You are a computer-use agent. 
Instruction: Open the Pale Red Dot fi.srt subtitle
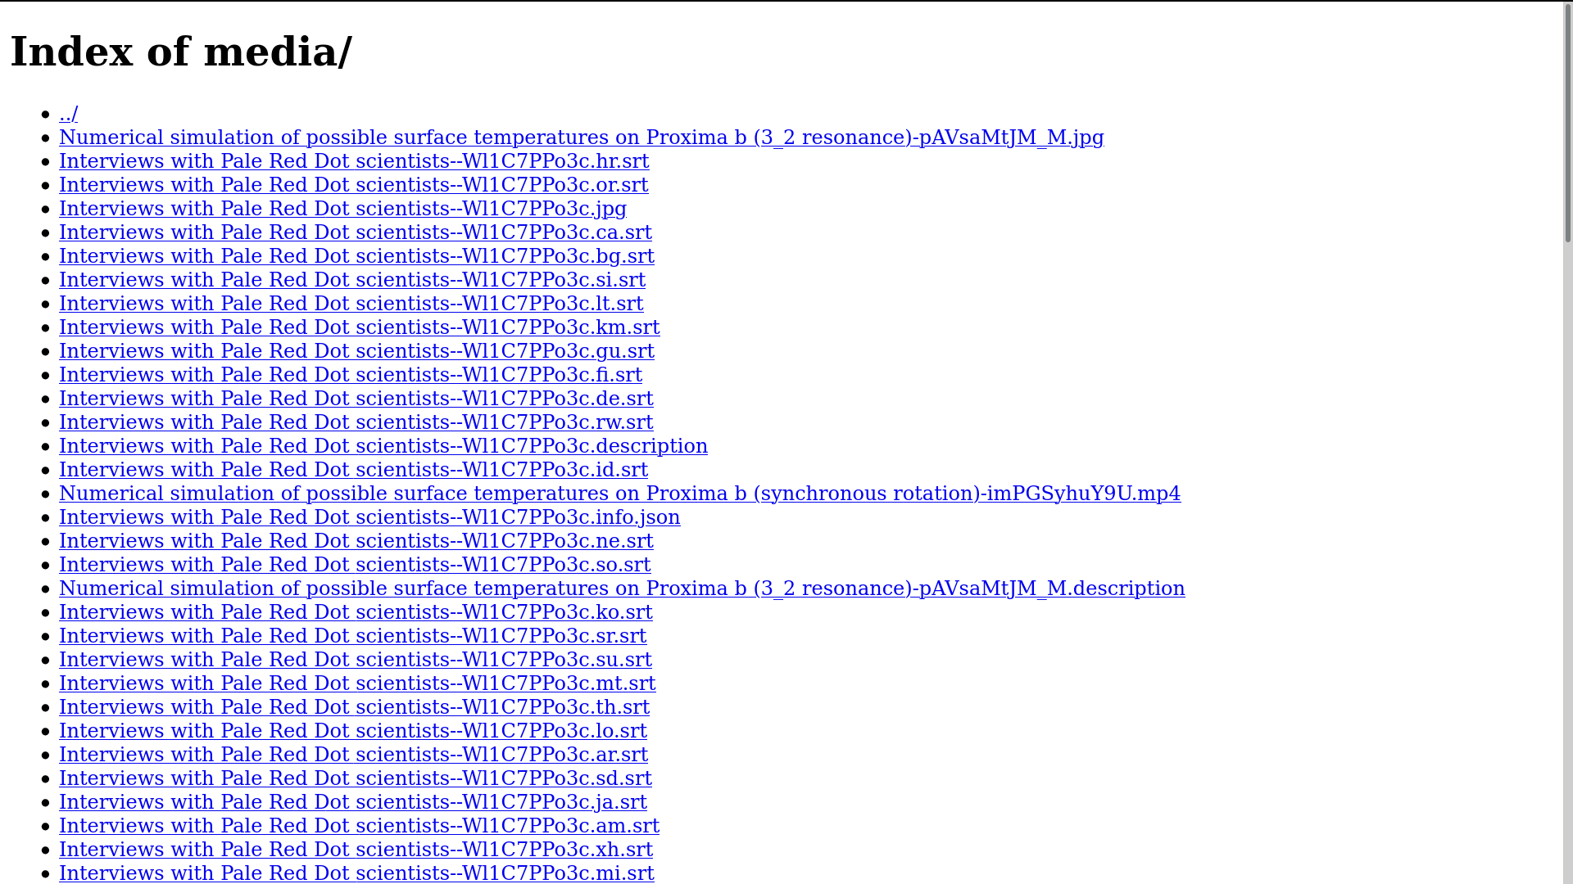click(x=351, y=375)
